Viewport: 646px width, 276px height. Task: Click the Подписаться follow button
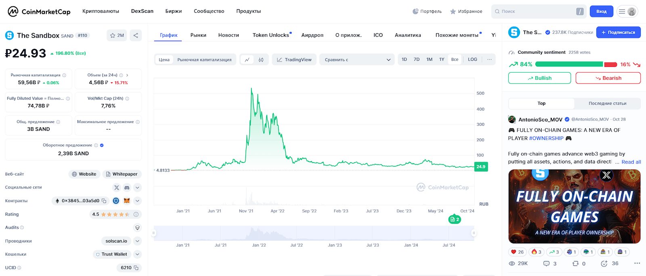[618, 32]
